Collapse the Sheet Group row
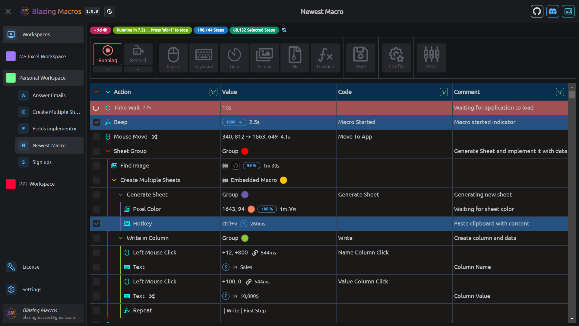The height and width of the screenshot is (326, 579). pyautogui.click(x=108, y=151)
